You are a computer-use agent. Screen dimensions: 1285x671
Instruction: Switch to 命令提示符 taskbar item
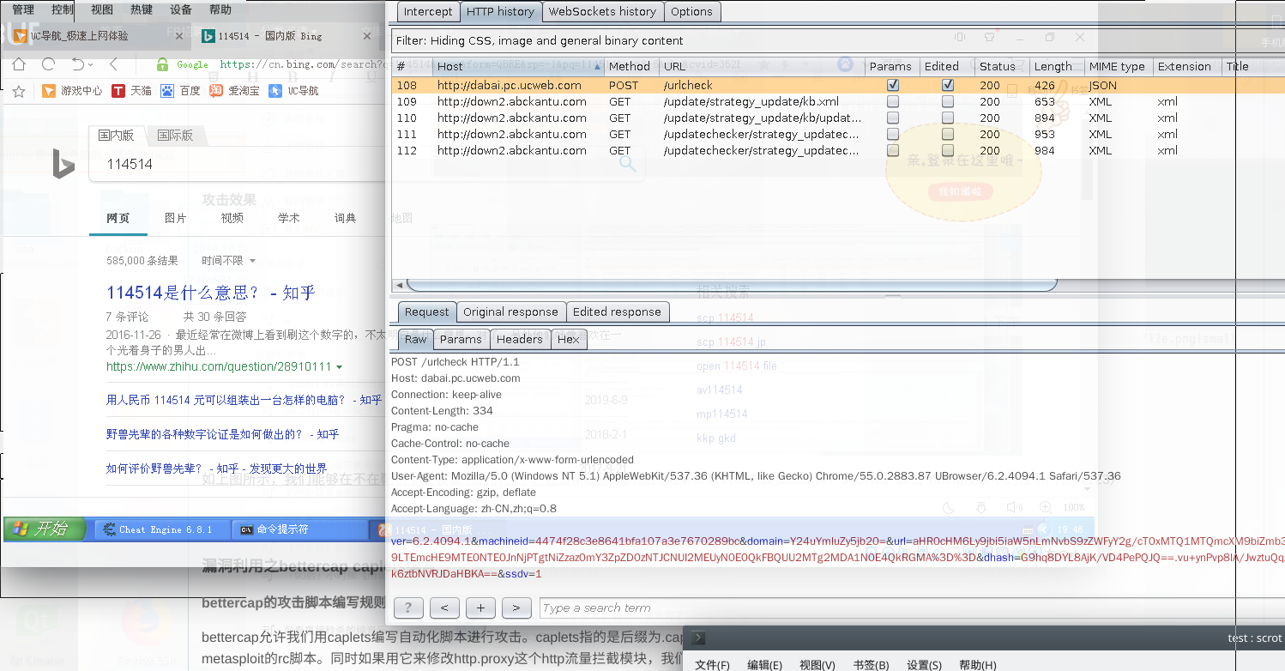[299, 529]
